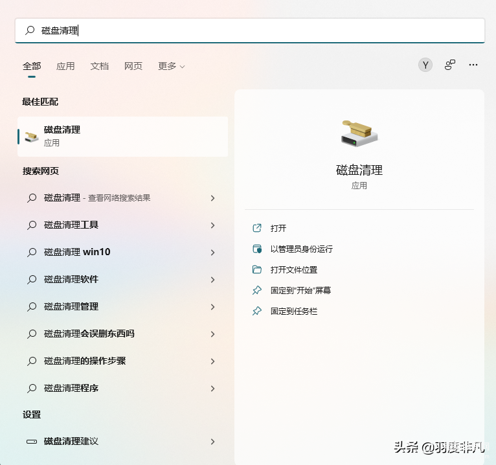Click the small 磁盘清理 app icon in best match
496x465 pixels.
pos(32,137)
